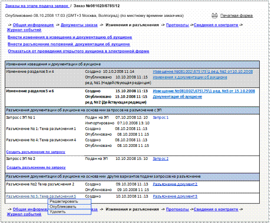Viewport: 271px width, 224px height.
Task: Select the bottom Изменения и разъяснения tab
Action: click(x=132, y=209)
